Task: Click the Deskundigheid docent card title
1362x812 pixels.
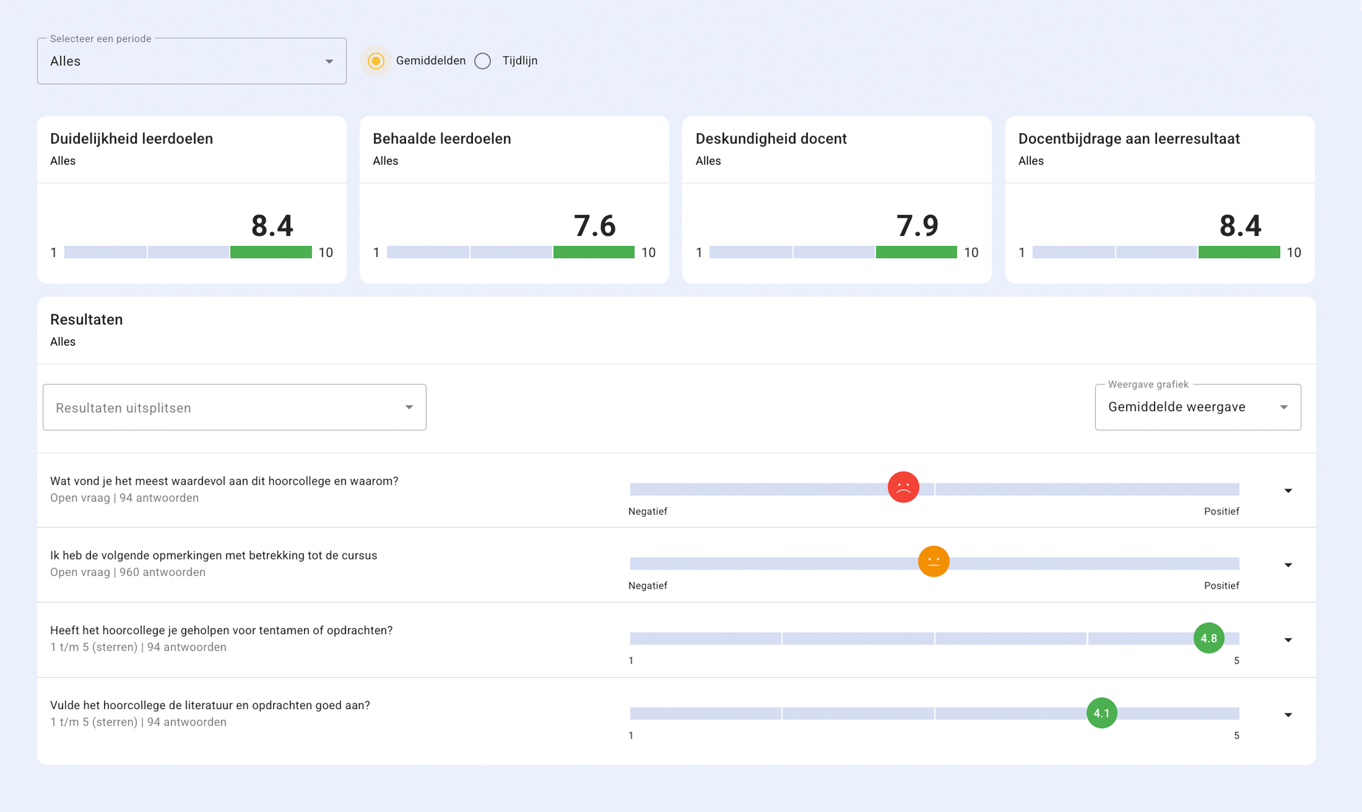Action: coord(771,139)
